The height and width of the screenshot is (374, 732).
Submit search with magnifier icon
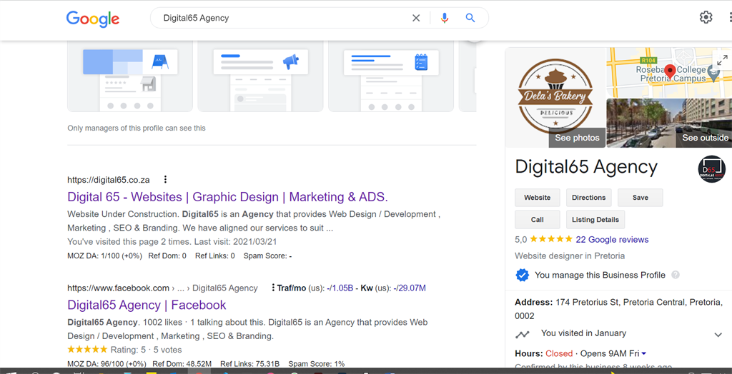(470, 18)
